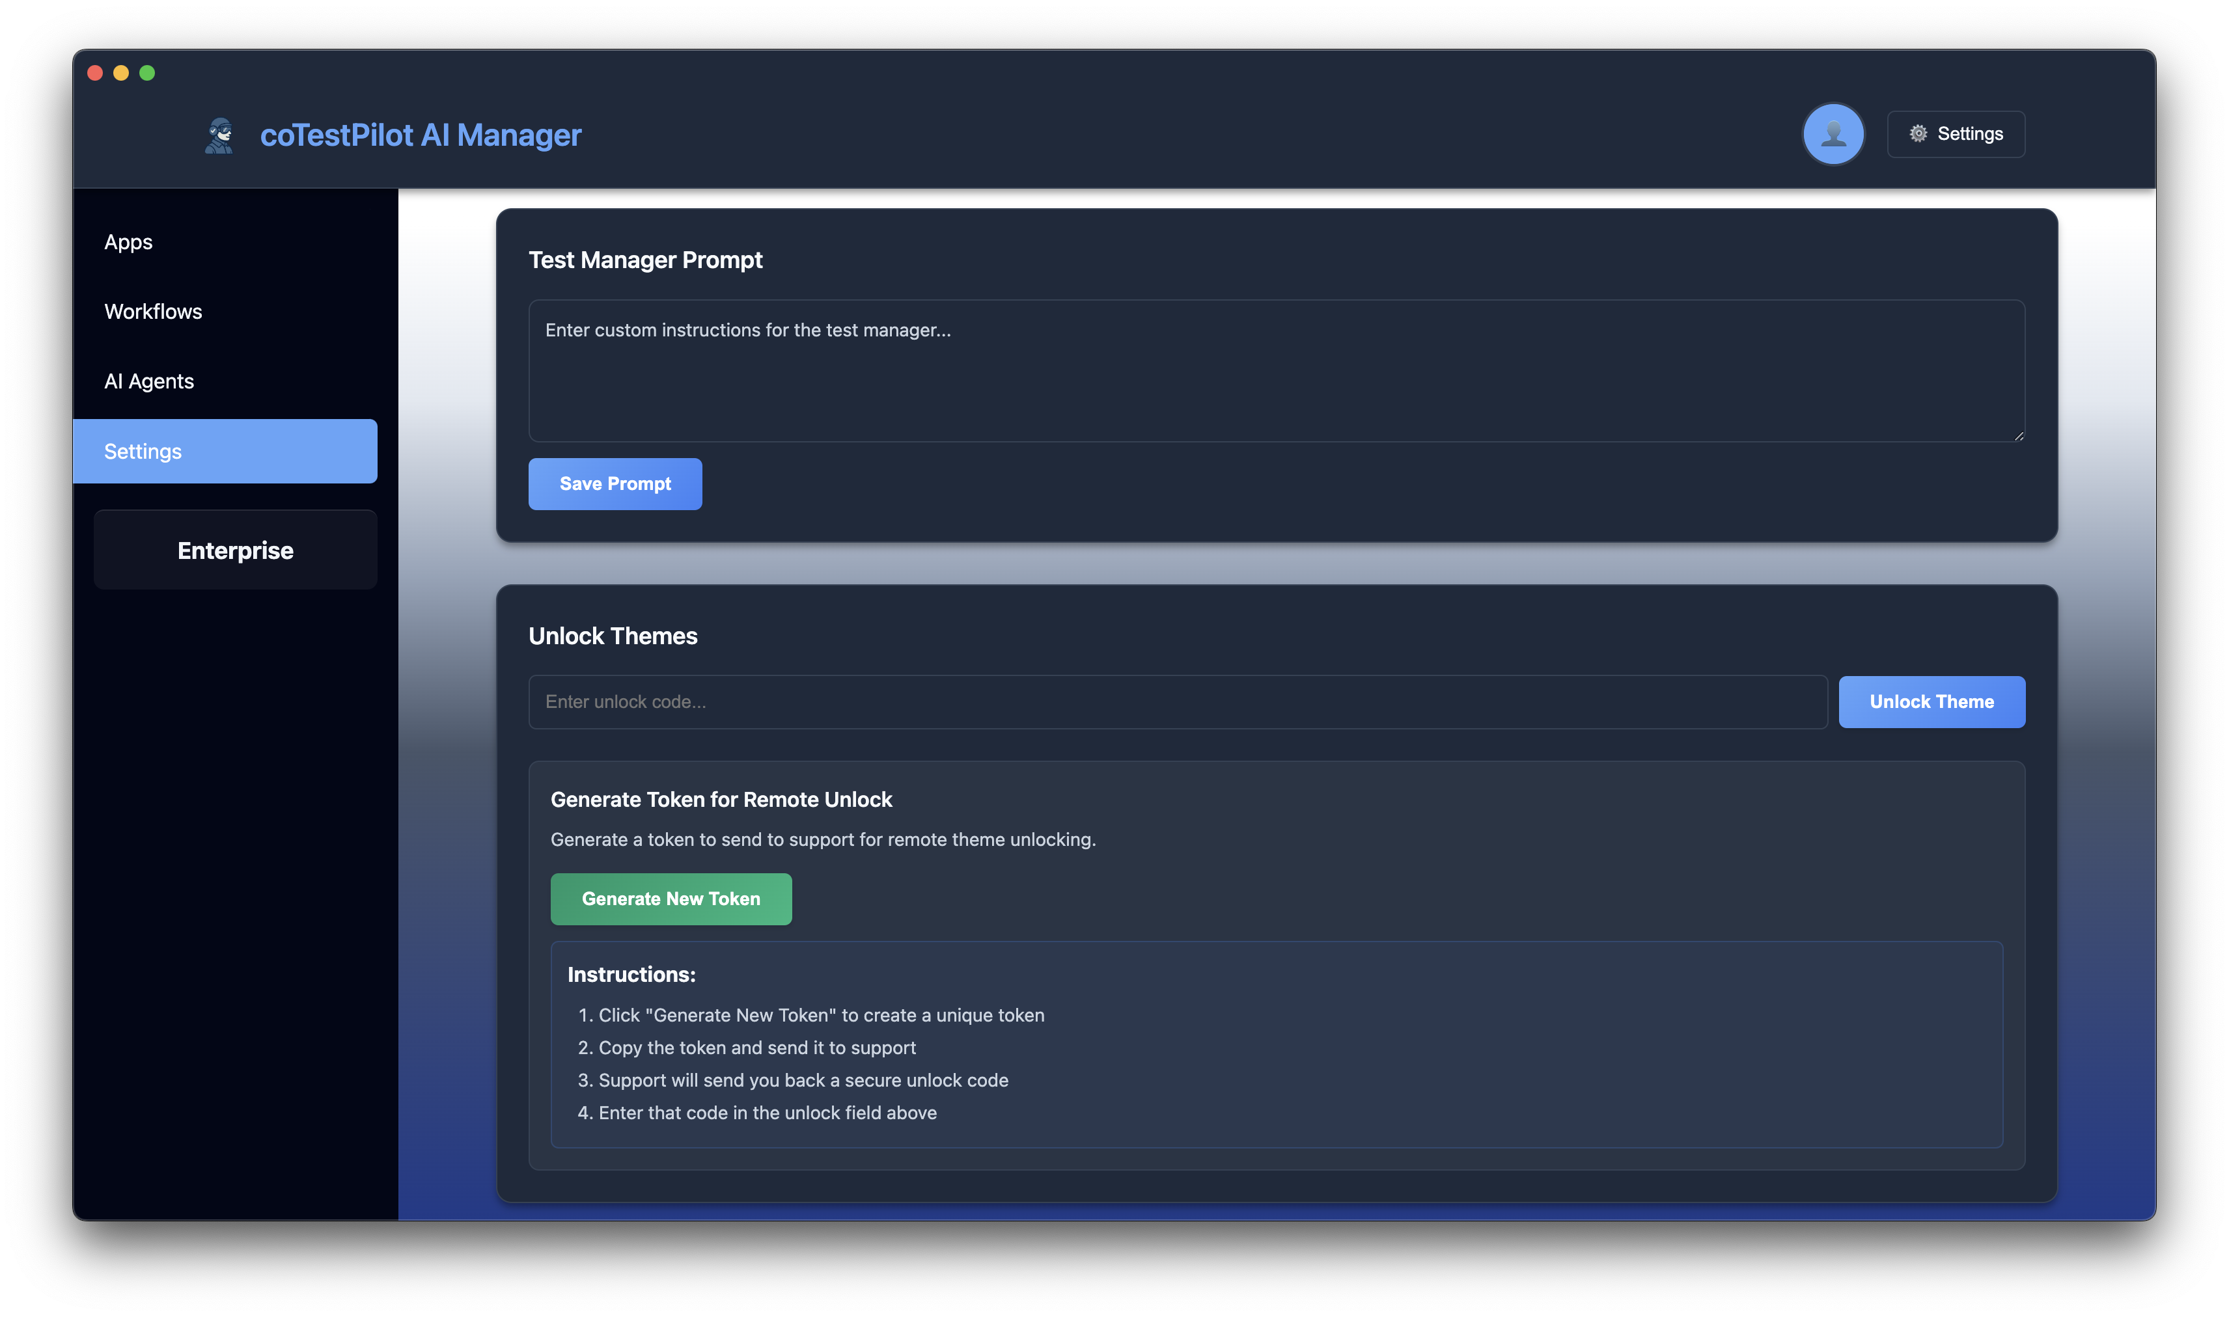Click instruction 'Enter that code in the unlock field'
The height and width of the screenshot is (1317, 2229).
[x=767, y=1112]
